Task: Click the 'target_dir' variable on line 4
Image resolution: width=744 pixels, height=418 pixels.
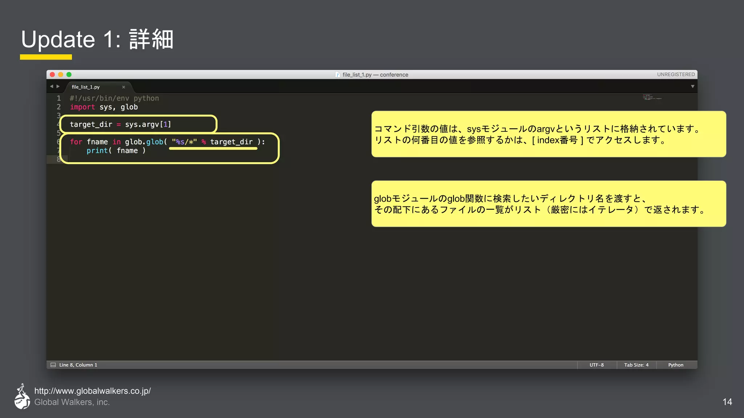Action: [x=91, y=124]
